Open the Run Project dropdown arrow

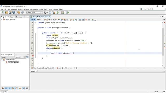(x=60, y=13)
